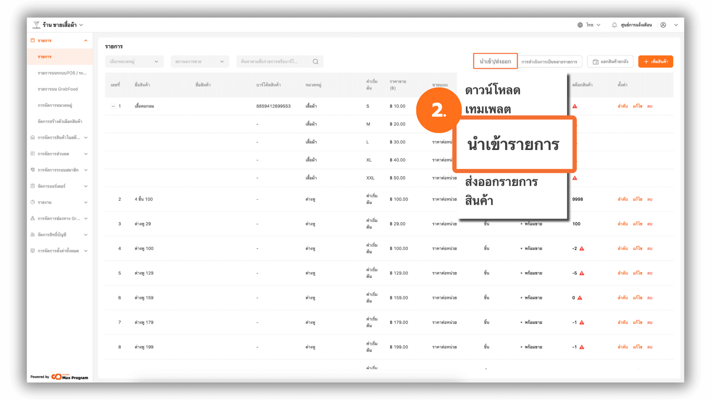
Task: Select นำเข้ารายการ from the menu
Action: click(x=513, y=144)
